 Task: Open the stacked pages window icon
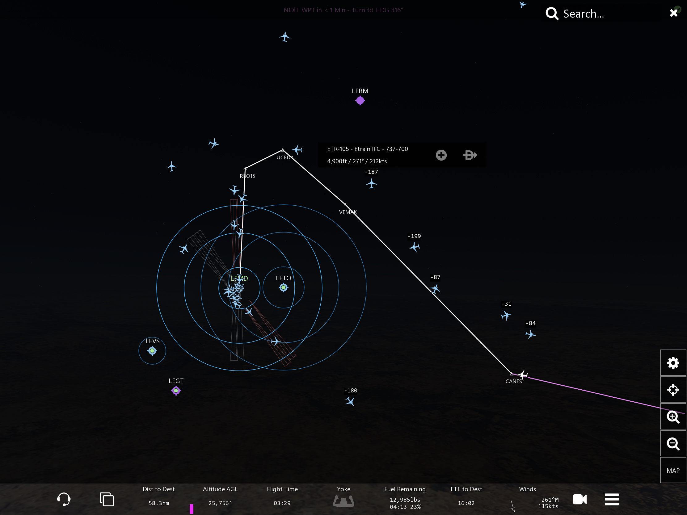(107, 500)
